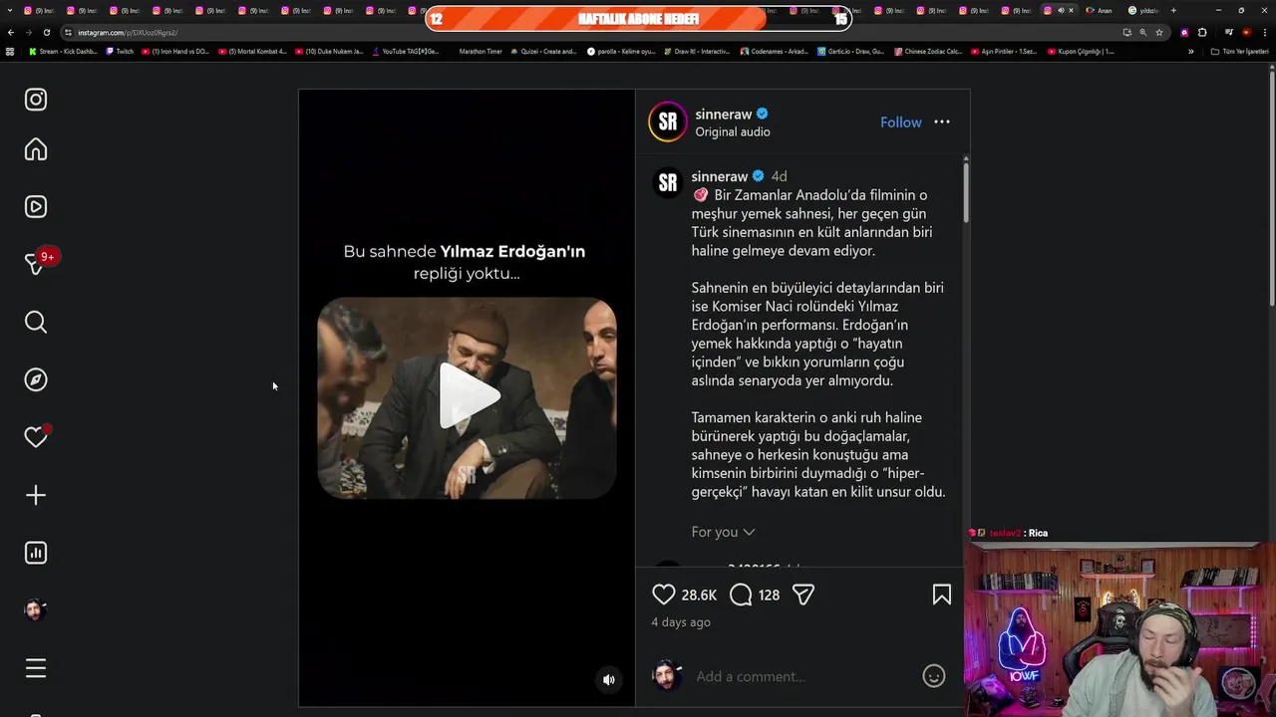The image size is (1276, 717).
Task: Open the Gartic.io bookmark
Action: pos(850,51)
